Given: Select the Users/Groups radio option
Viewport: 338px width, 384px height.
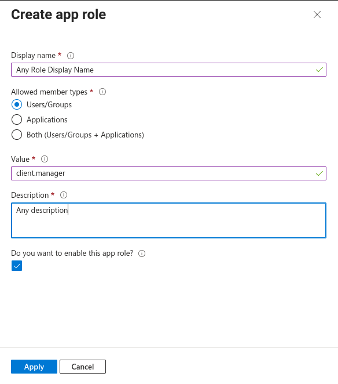Looking at the screenshot, I should pos(17,104).
